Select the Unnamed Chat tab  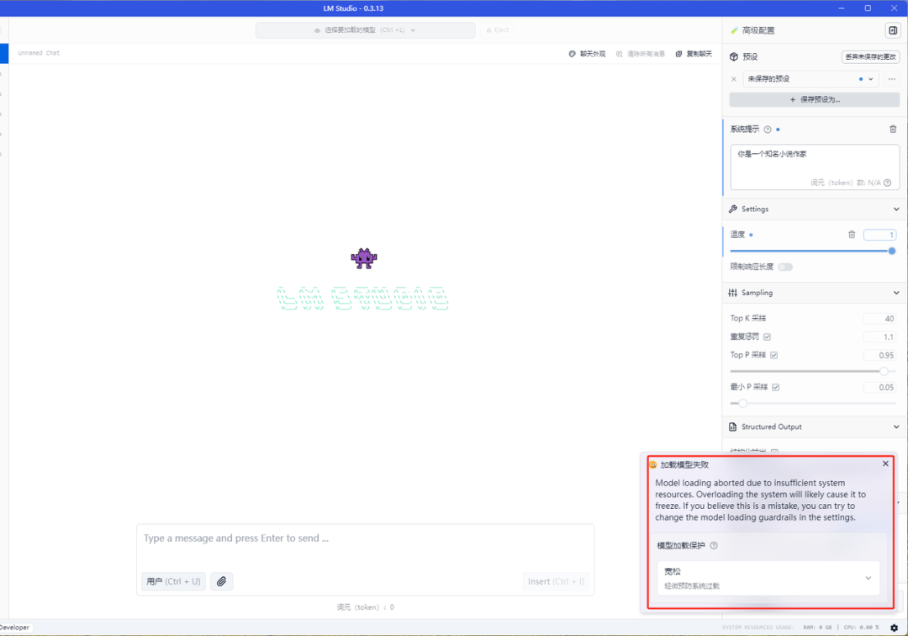click(39, 53)
